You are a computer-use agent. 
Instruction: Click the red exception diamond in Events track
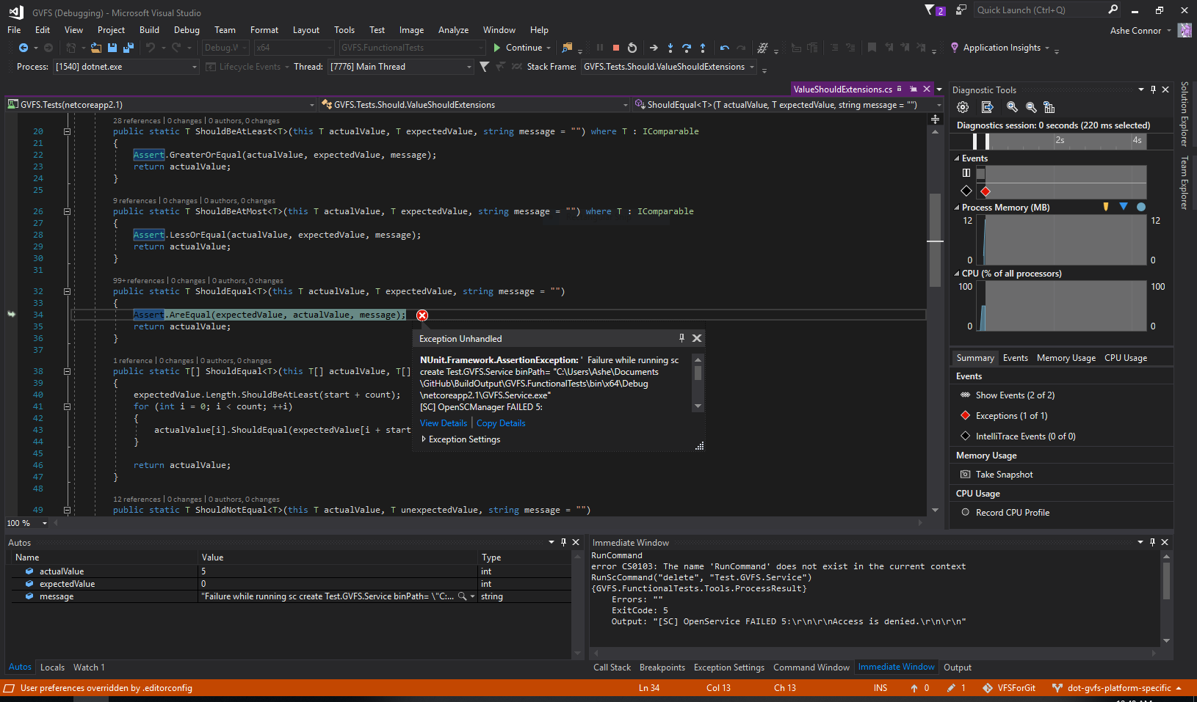tap(986, 191)
